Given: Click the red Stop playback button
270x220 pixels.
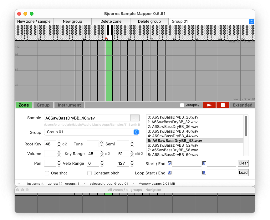Looking at the screenshot, I should (223, 105).
